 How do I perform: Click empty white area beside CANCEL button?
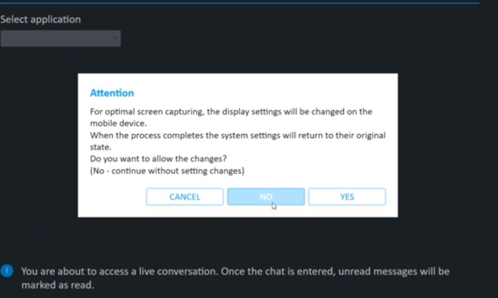coord(113,197)
